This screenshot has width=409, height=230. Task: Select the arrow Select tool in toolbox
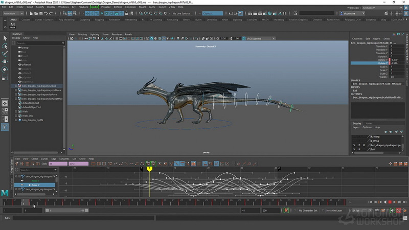[5, 38]
